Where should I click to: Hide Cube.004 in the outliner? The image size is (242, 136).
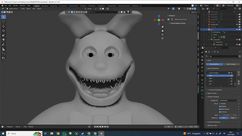click(x=237, y=40)
